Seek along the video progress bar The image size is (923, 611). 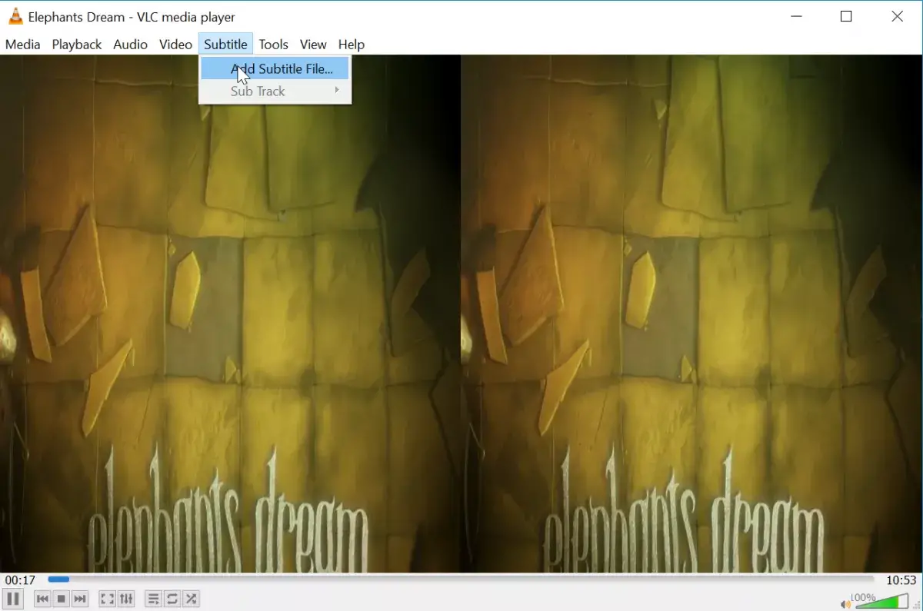(x=461, y=579)
